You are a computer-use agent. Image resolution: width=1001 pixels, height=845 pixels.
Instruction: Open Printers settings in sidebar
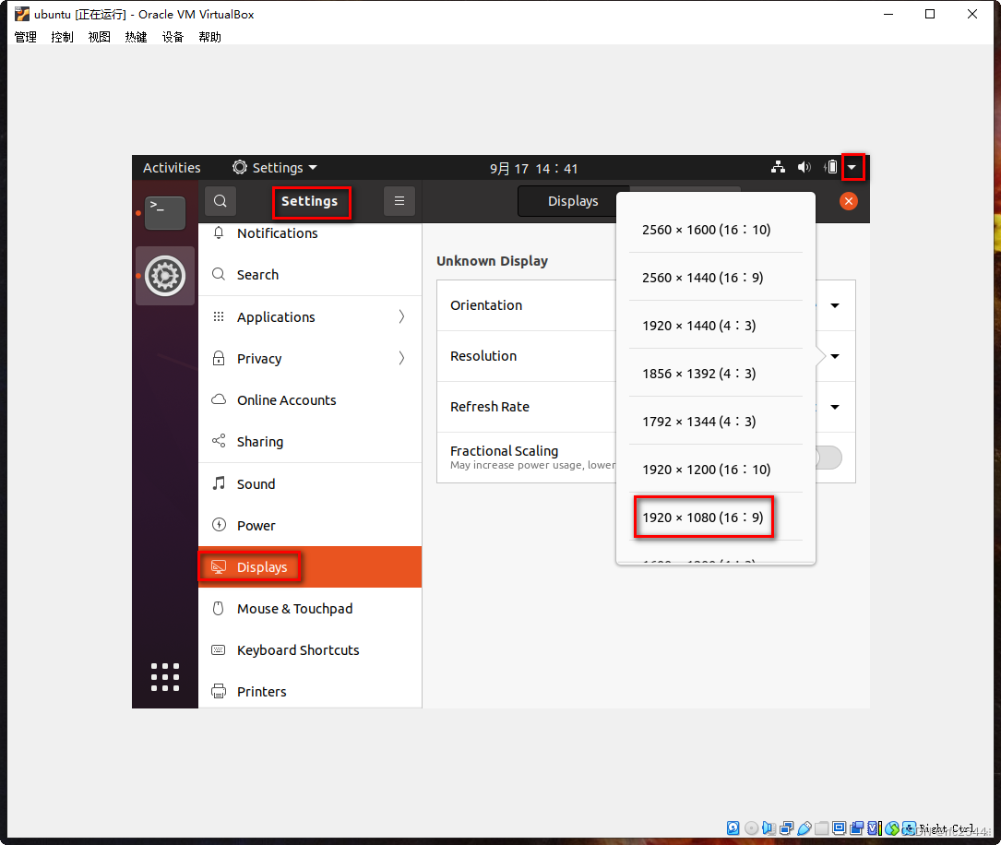[x=310, y=691]
